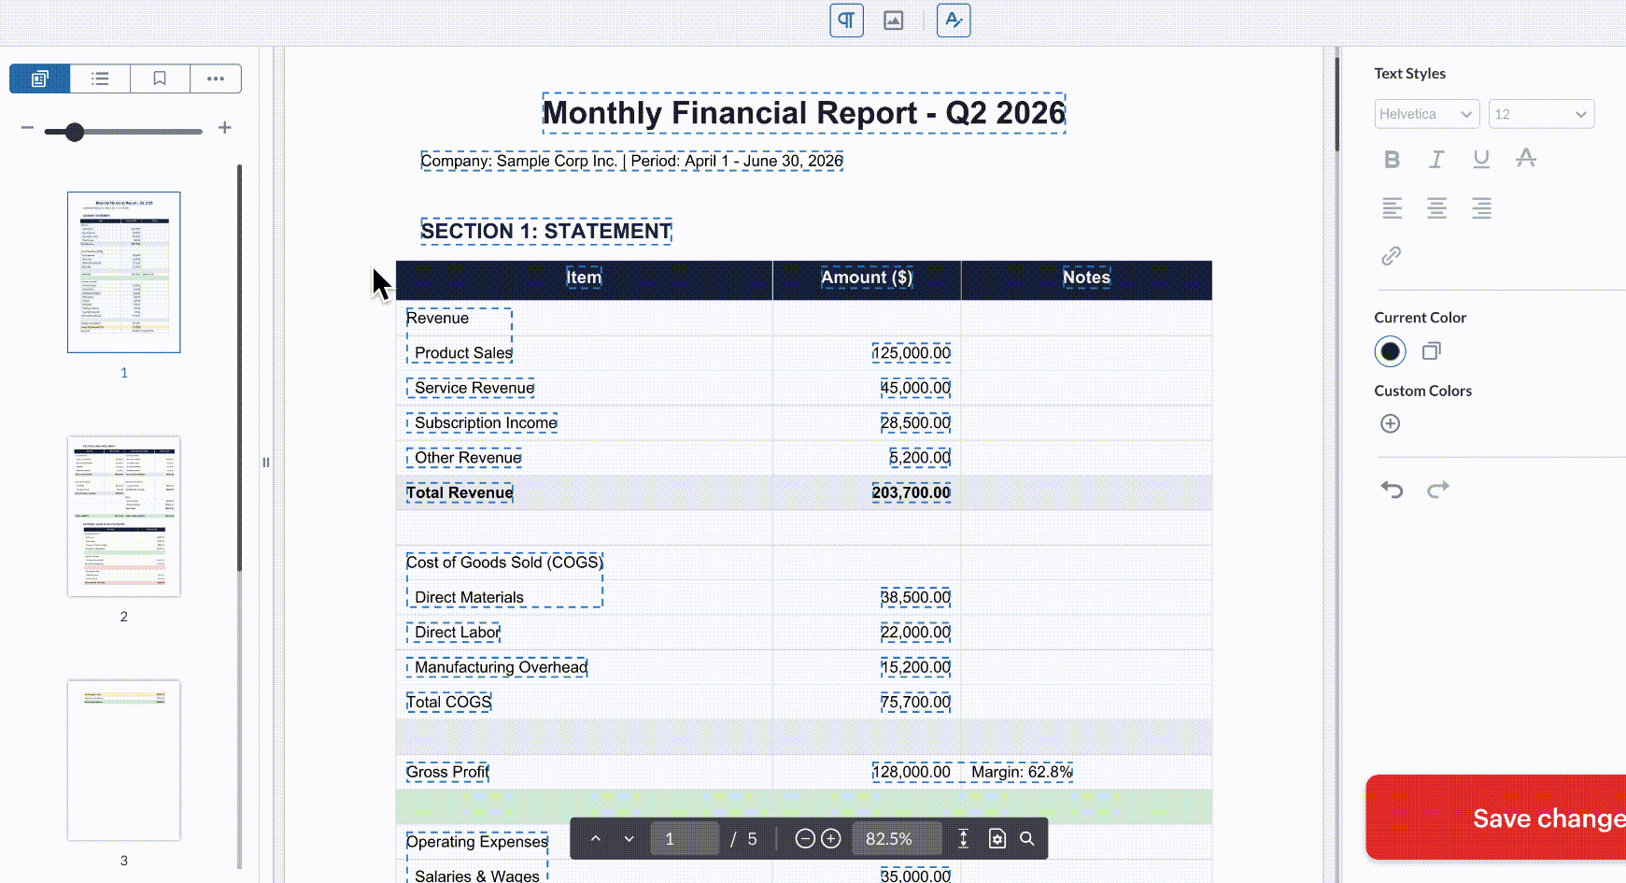The width and height of the screenshot is (1626, 883).
Task: Add a custom color
Action: click(1390, 424)
